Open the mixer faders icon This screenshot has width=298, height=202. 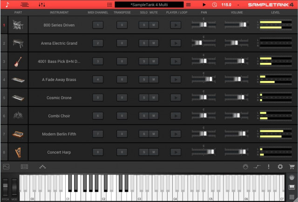(42, 5)
